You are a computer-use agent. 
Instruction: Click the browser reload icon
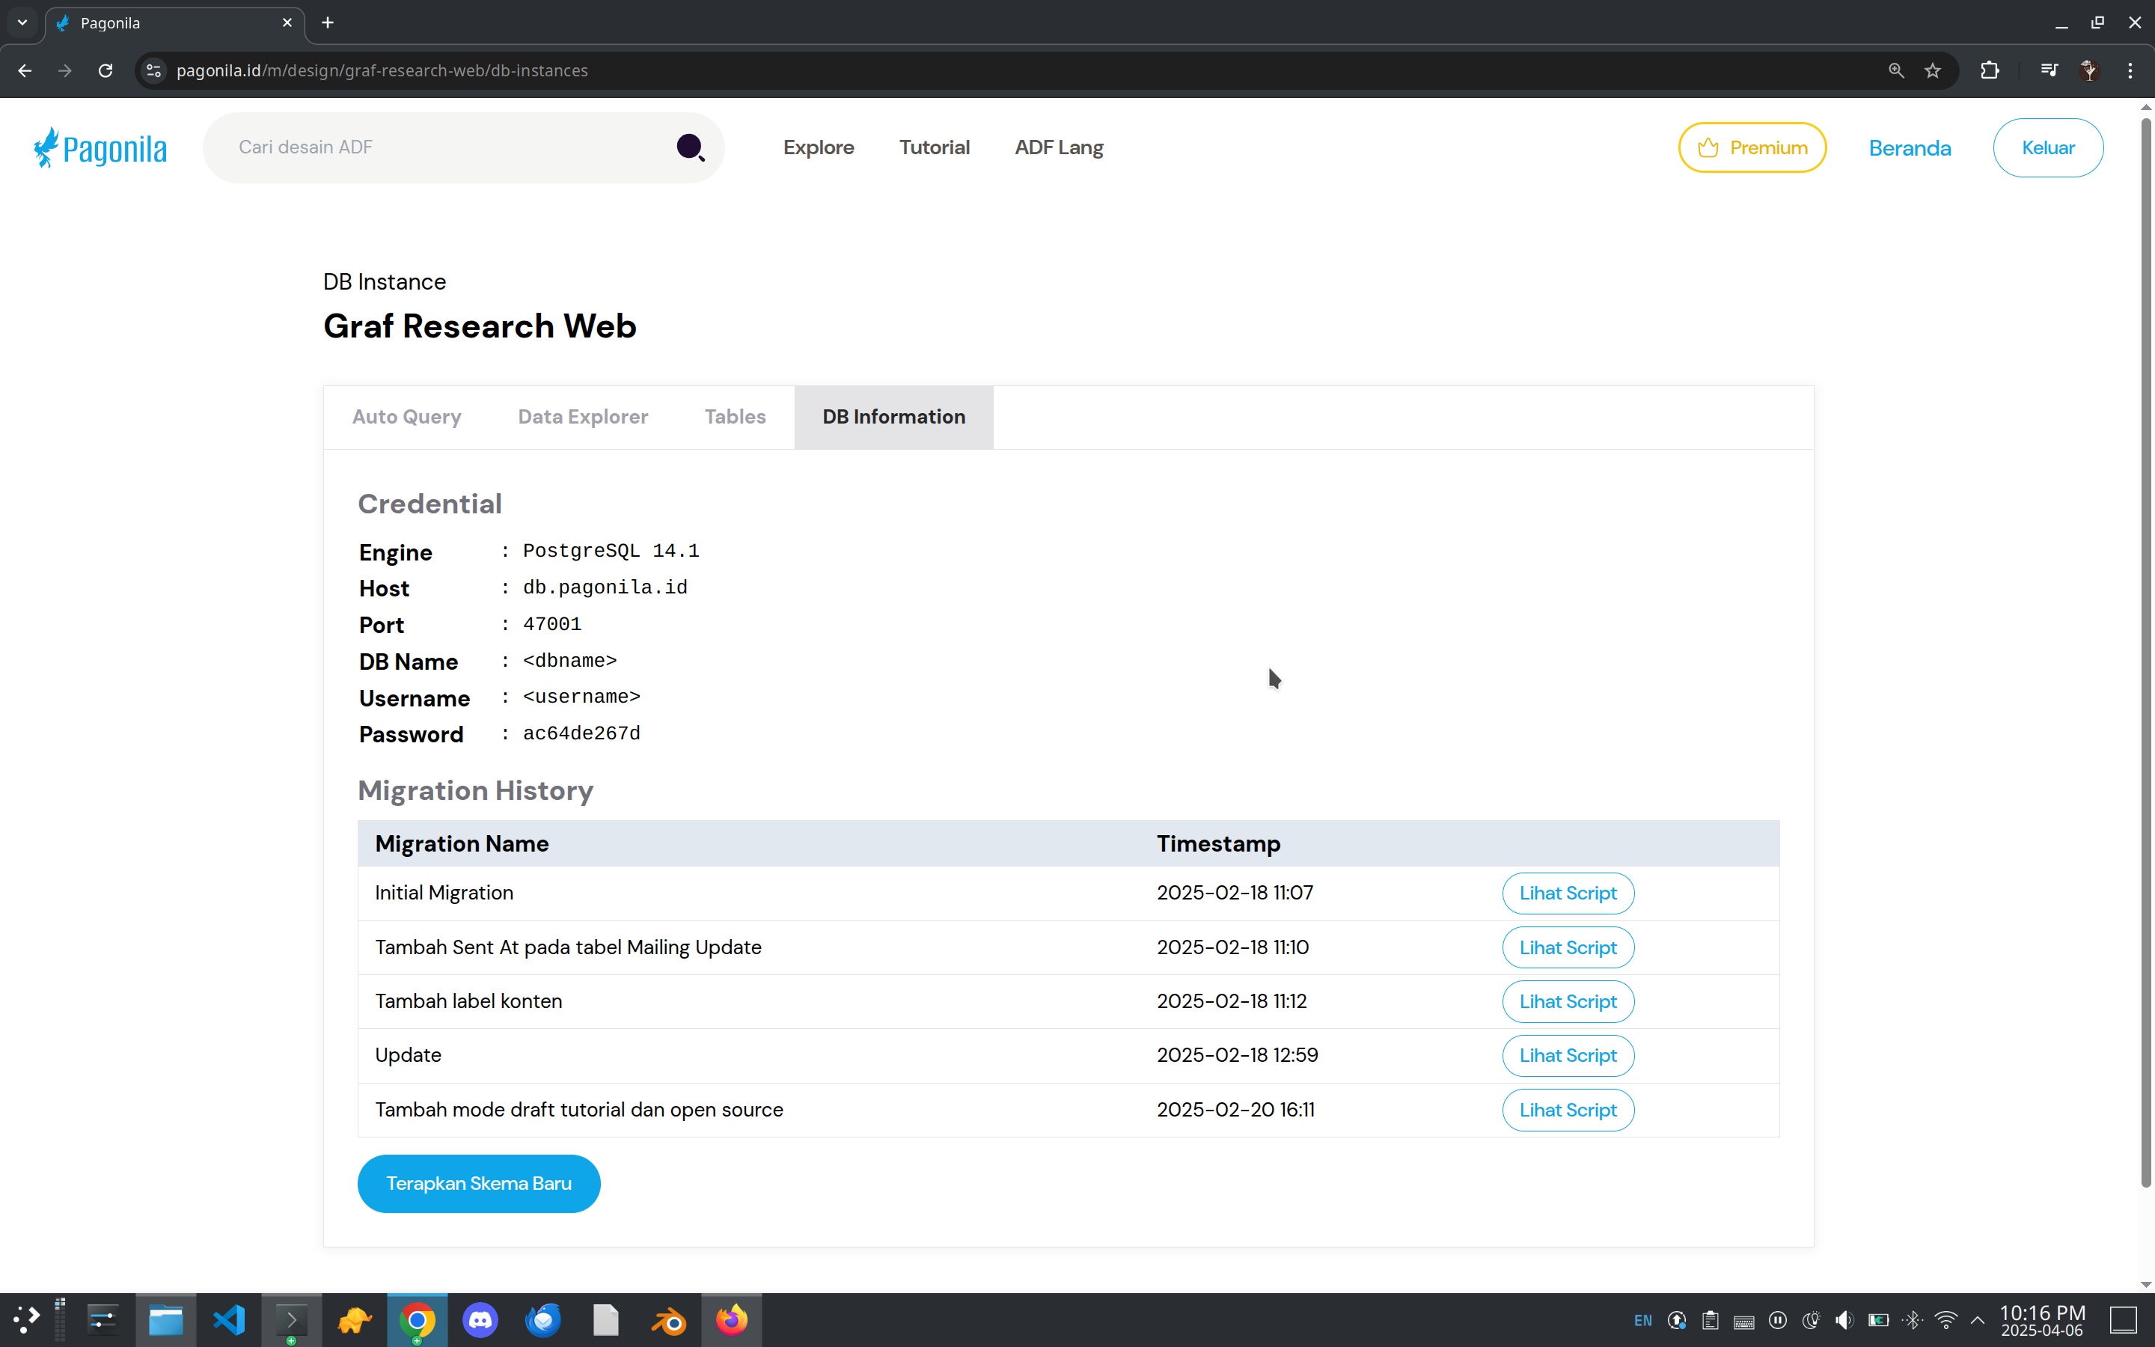click(105, 70)
